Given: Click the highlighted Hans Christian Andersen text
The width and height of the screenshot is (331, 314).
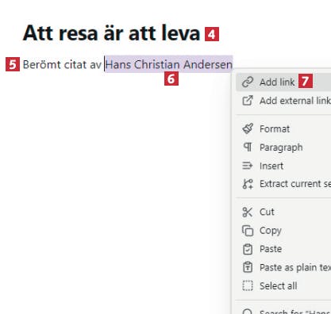Looking at the screenshot, I should 169,64.
